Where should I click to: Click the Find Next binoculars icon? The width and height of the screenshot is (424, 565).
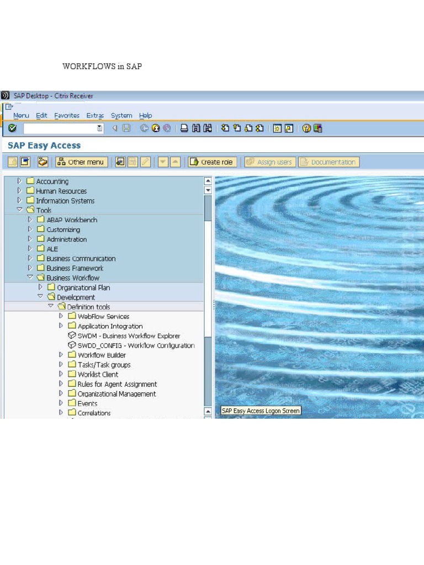[208, 128]
